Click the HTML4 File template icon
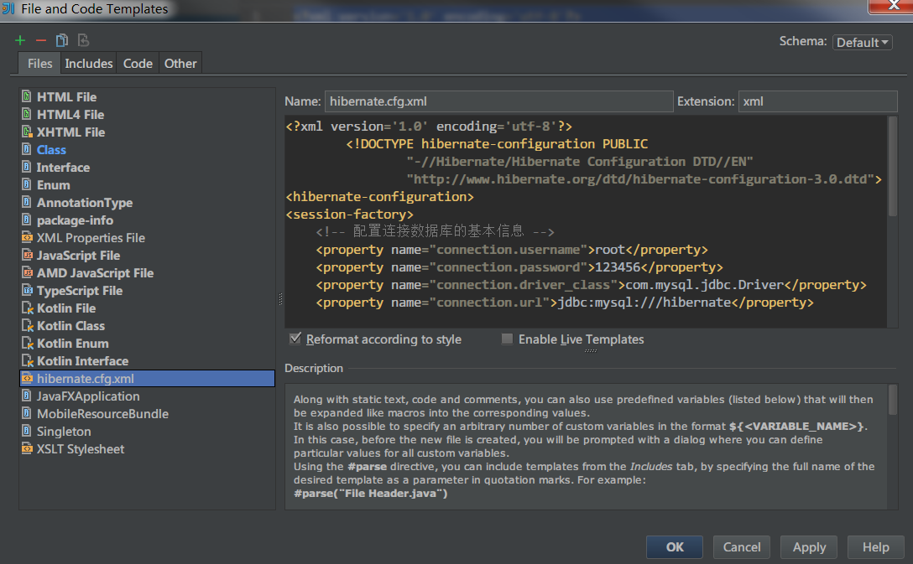This screenshot has width=913, height=564. pyautogui.click(x=27, y=114)
